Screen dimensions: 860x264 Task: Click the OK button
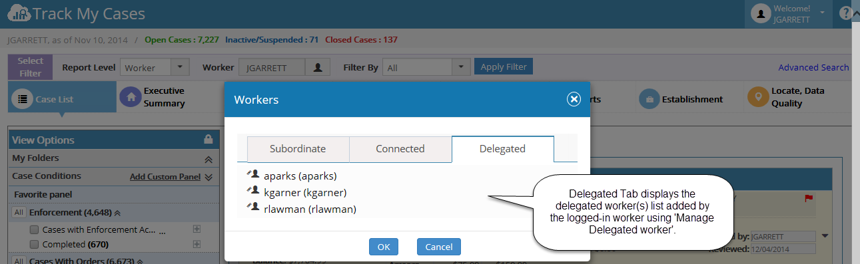[384, 247]
